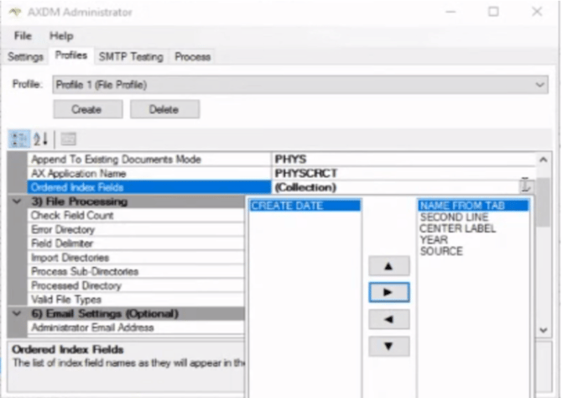562x398 pixels.
Task: Switch to the SMTP Testing tab
Action: click(130, 56)
